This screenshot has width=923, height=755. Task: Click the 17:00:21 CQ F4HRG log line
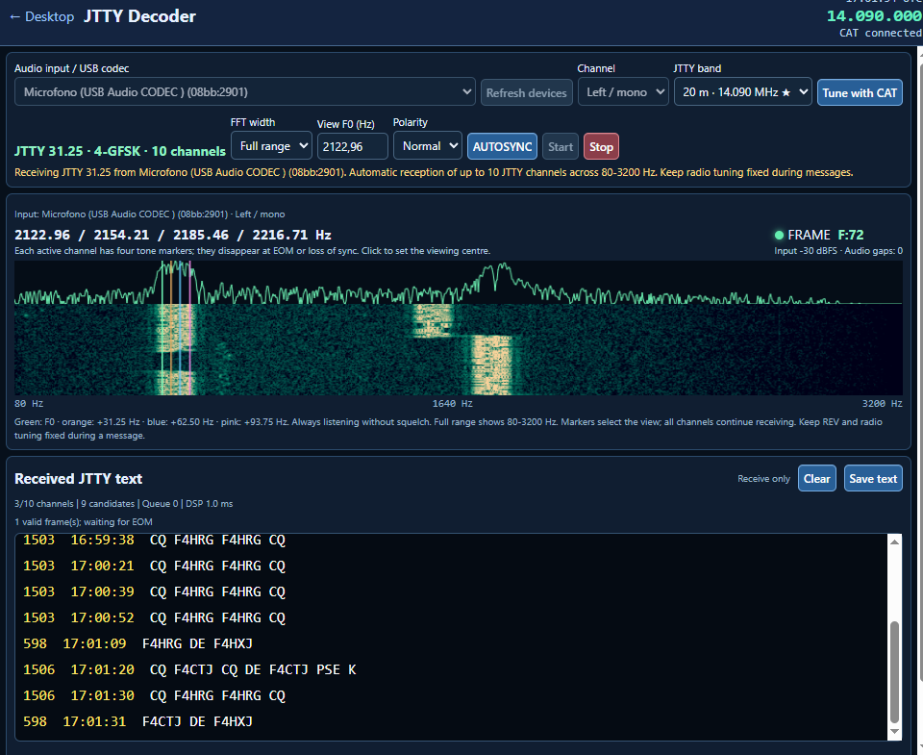coord(154,566)
